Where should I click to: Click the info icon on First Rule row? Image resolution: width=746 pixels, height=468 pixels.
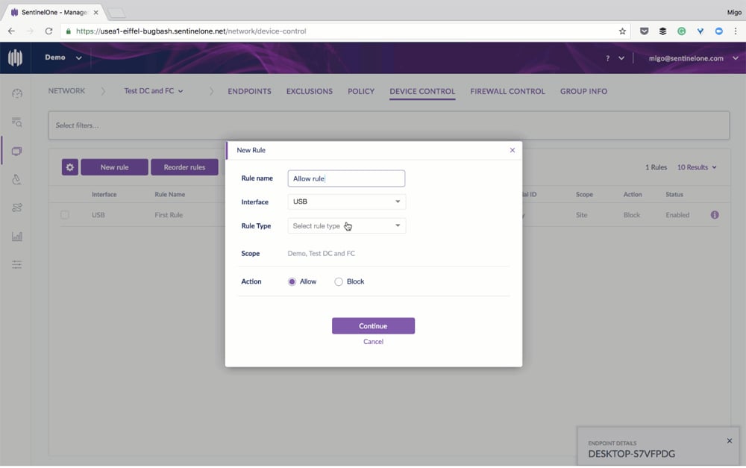[714, 215]
